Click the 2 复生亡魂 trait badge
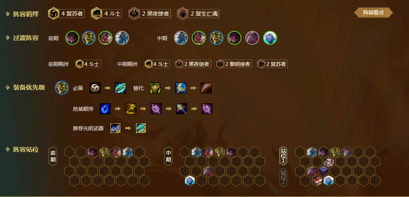This screenshot has height=197, width=409. tap(198, 14)
